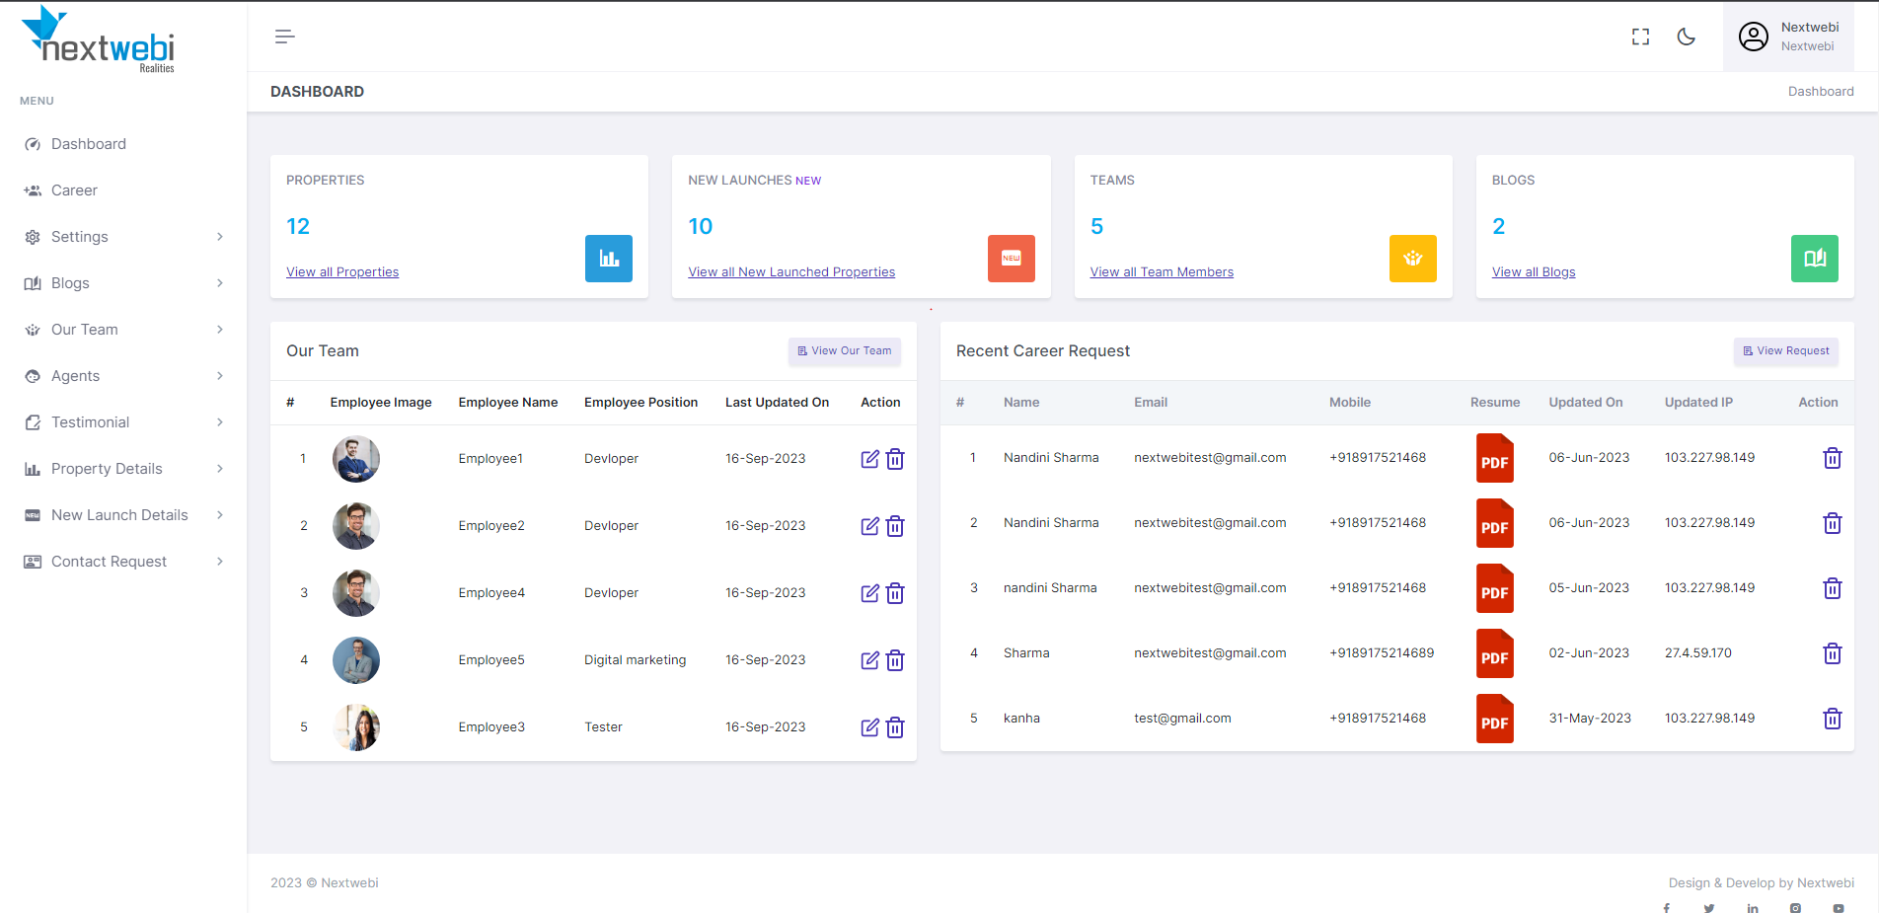This screenshot has width=1879, height=913.
Task: Click the View Our Team button
Action: pos(845,351)
